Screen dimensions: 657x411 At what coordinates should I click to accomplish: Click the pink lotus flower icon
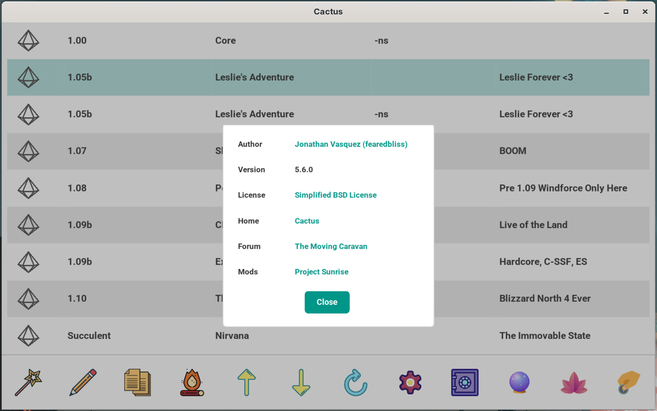coord(574,383)
